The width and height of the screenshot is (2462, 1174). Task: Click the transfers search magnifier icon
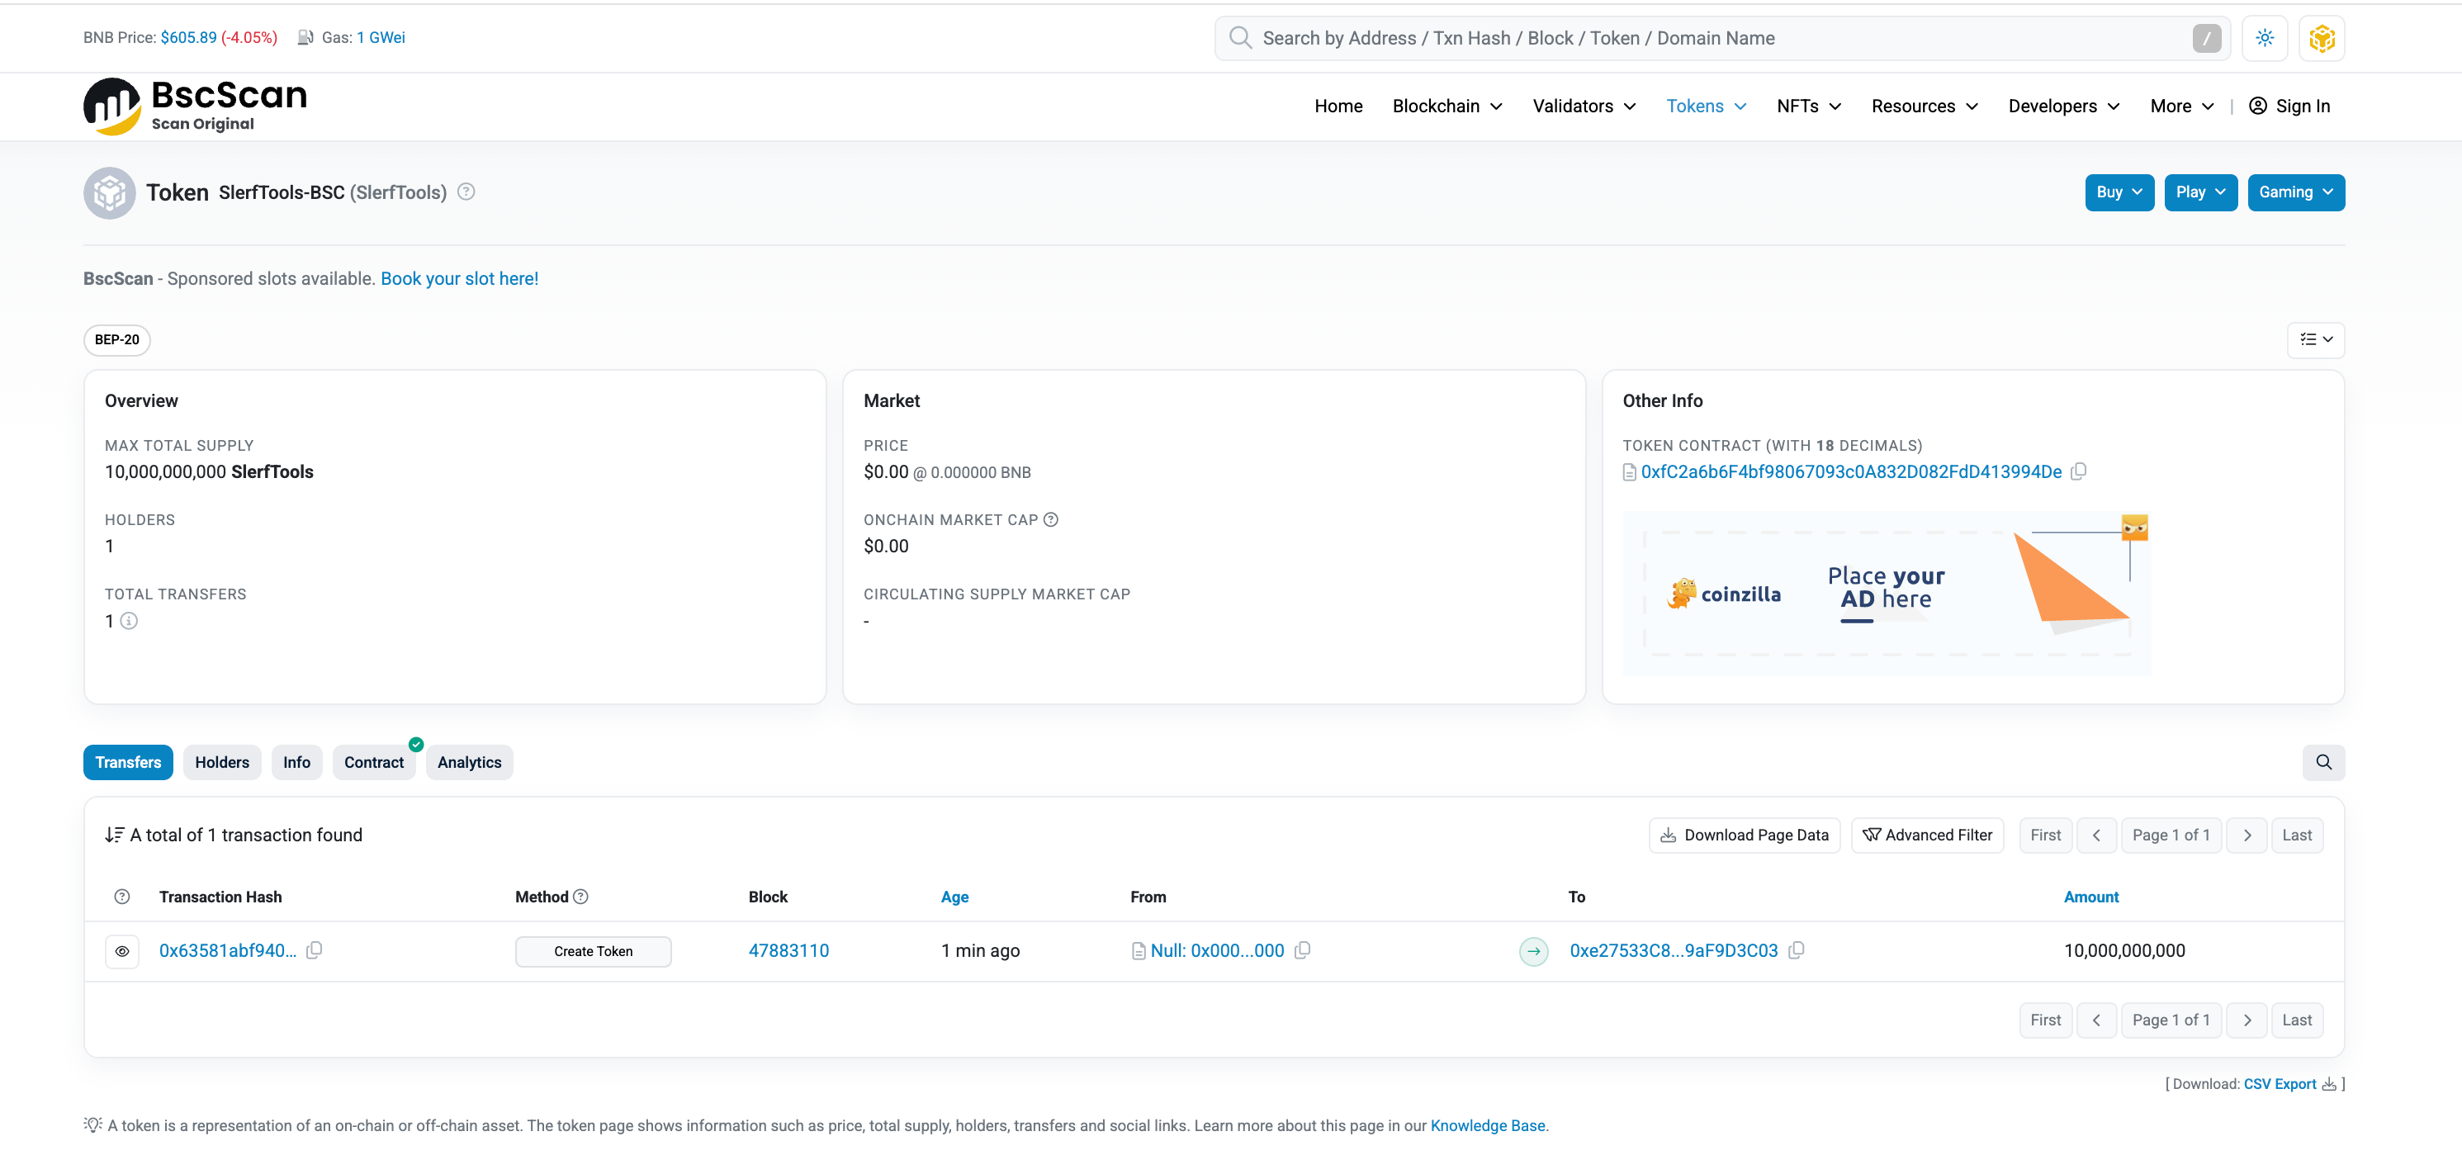pyautogui.click(x=2323, y=762)
